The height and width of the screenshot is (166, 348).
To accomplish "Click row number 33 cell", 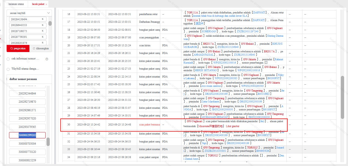I will tap(69, 149).
